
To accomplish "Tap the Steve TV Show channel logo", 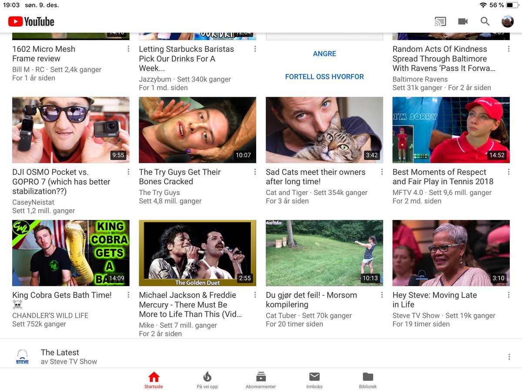I will pos(22,357).
